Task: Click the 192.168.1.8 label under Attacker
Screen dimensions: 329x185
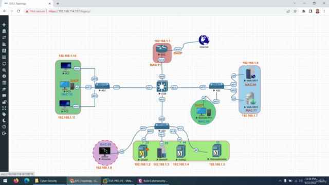Action: point(104,168)
